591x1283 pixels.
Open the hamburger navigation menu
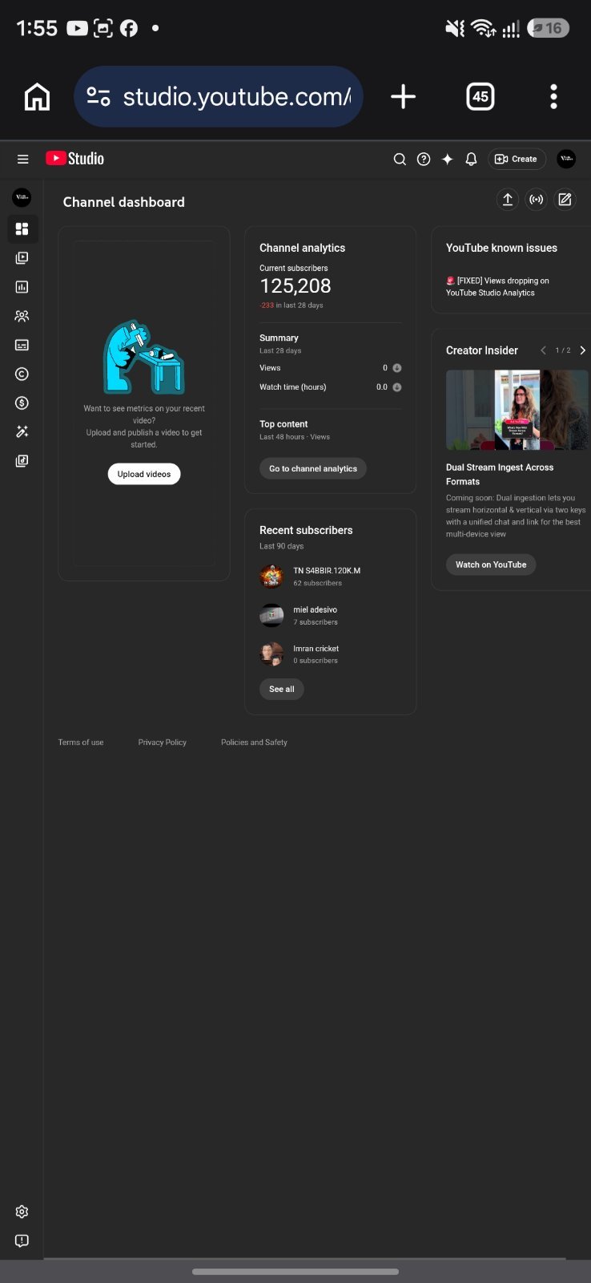[x=23, y=159]
